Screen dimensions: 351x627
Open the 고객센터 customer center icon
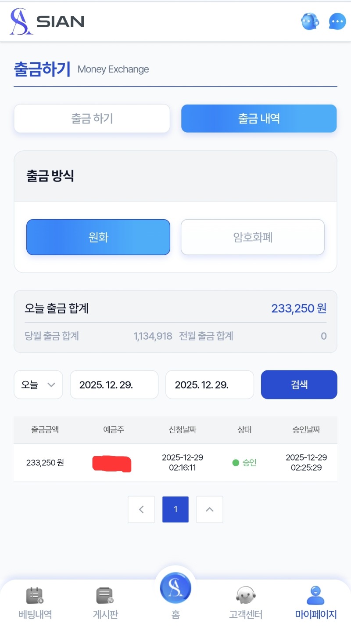click(x=246, y=596)
